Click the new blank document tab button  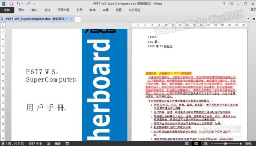(78, 19)
